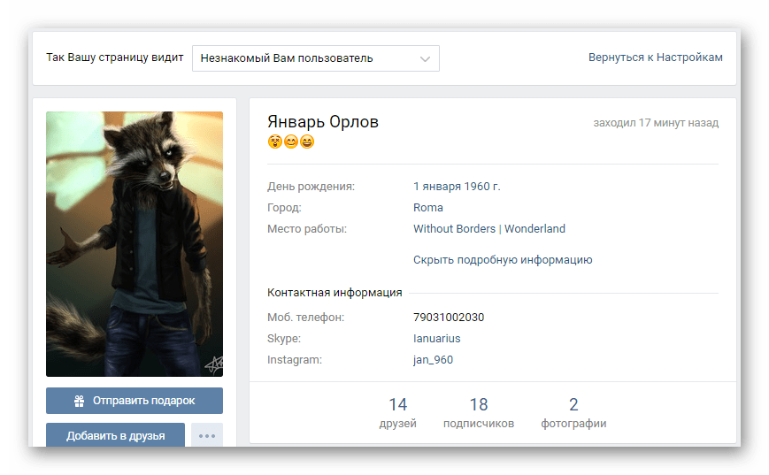Click the first astonished emoji in status
Viewport: 769px width, 475px height.
point(275,142)
